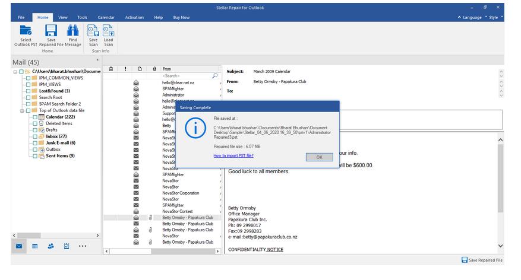Open the Calendar ribbon tab
The width and height of the screenshot is (521, 280).
106,17
